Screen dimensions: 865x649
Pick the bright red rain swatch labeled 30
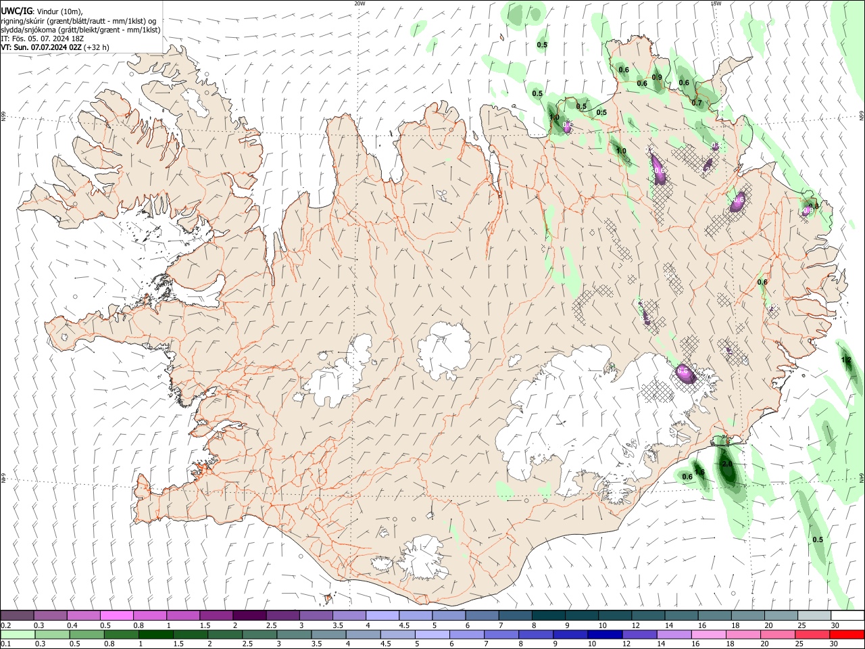click(847, 634)
